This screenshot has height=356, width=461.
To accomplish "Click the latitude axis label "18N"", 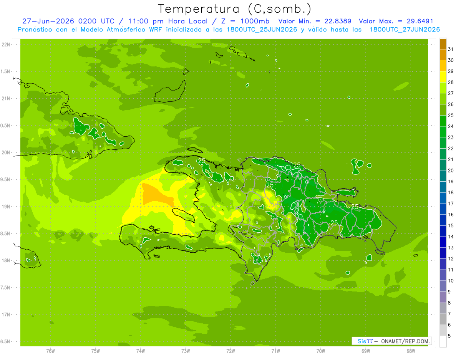I will [x=6, y=260].
